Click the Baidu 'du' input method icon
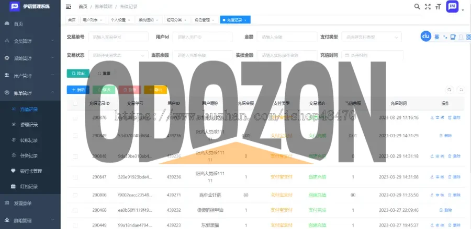 425,37
